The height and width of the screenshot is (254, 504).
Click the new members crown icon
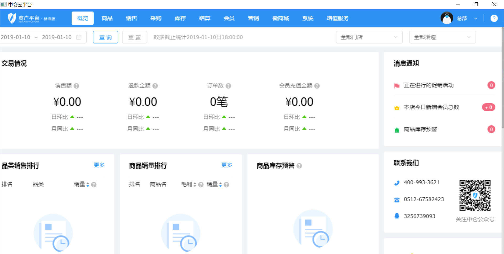tap(397, 107)
